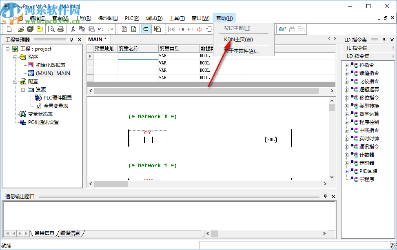Close the 工程管理器 panel
This screenshot has width=397, height=250.
pos(80,40)
